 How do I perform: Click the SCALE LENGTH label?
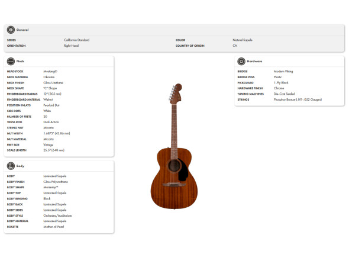point(17,150)
